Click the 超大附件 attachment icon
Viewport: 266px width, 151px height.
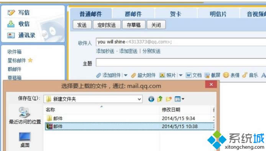pyautogui.click(x=133, y=75)
